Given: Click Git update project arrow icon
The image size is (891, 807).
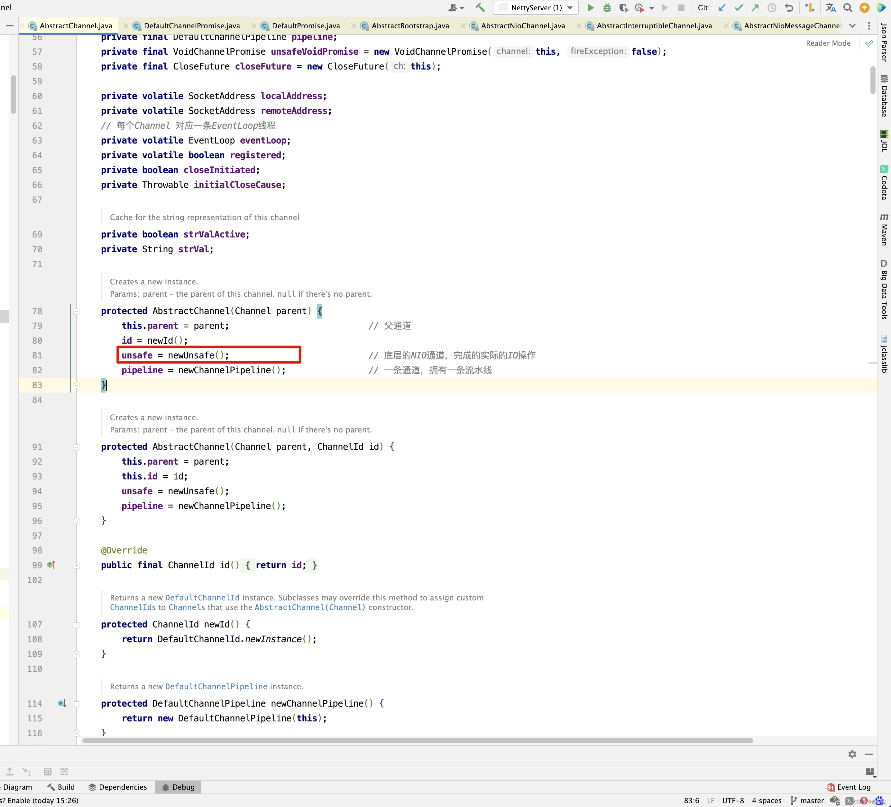Looking at the screenshot, I should click(722, 7).
